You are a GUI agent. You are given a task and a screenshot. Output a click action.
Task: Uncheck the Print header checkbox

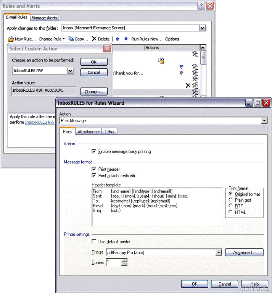[x=94, y=169]
